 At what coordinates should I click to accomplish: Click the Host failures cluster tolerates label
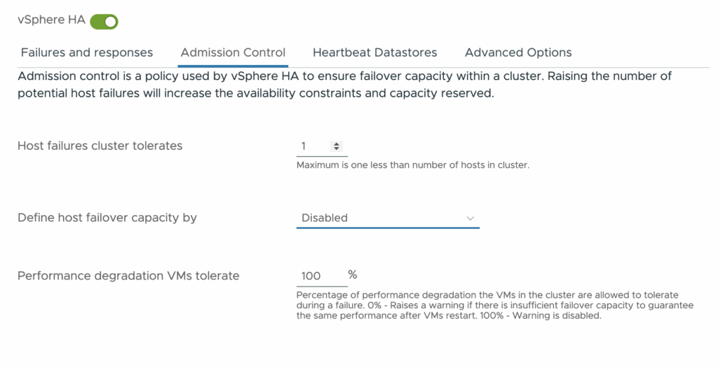coord(100,146)
